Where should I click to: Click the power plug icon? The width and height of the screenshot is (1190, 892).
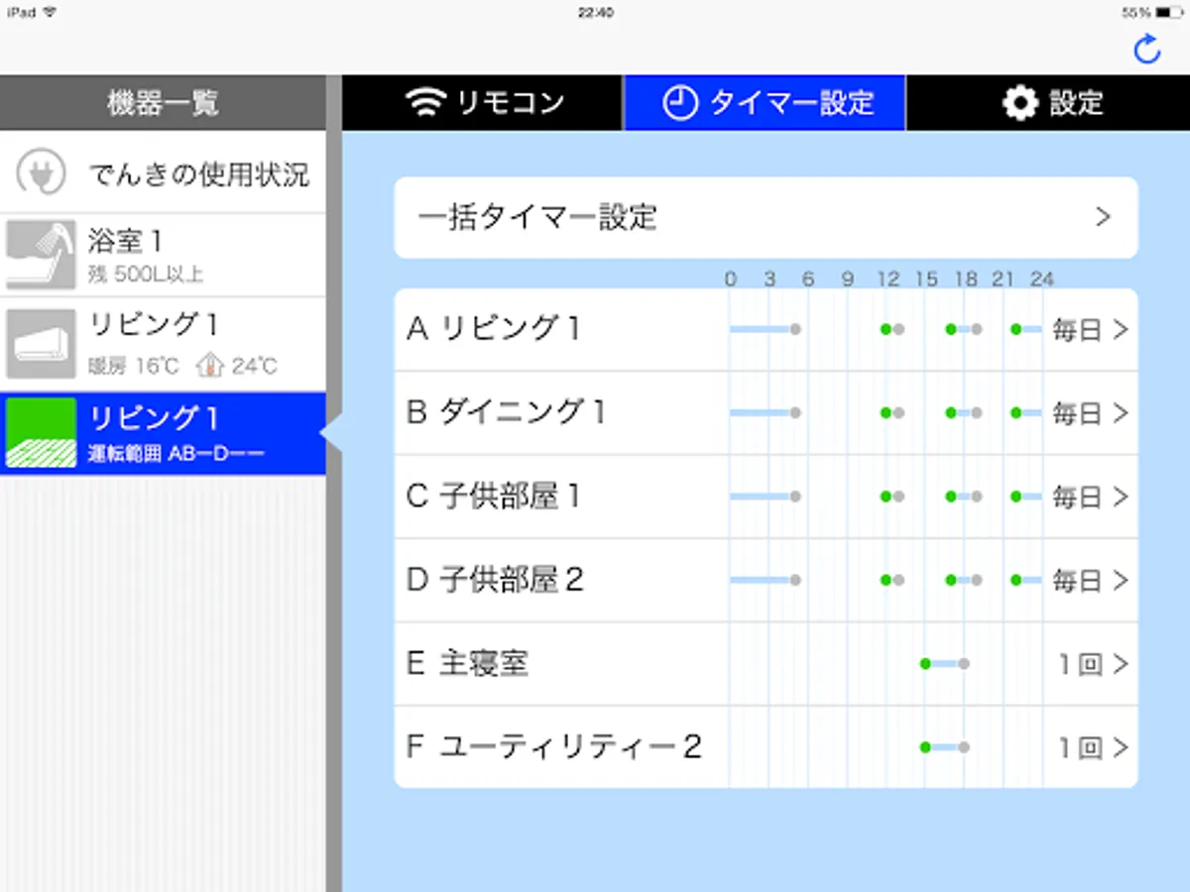click(41, 173)
